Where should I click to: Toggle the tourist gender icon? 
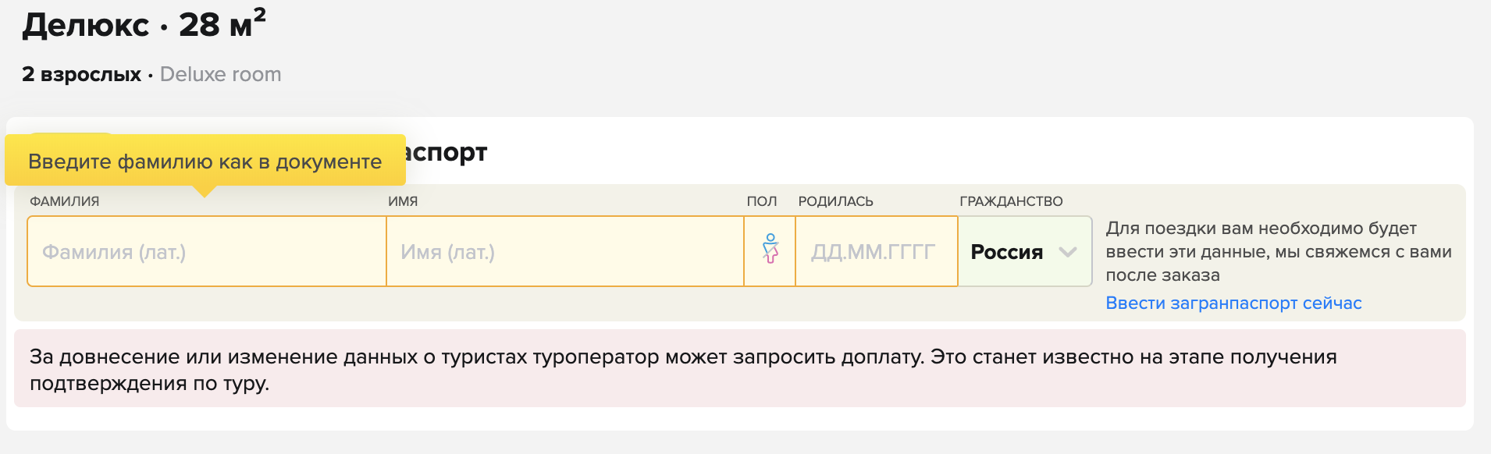click(770, 251)
